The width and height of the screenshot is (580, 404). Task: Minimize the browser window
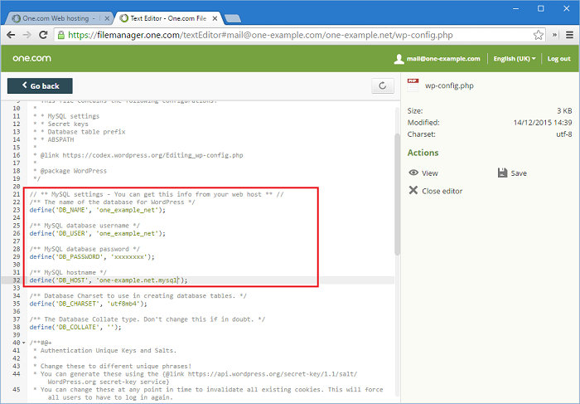tap(516, 8)
